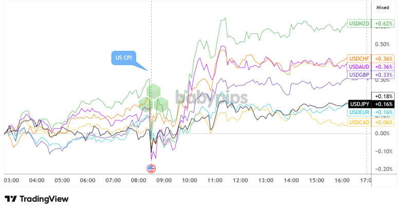Click the US flag economic event icon
Viewport: 401px width, 211px height.
(x=151, y=168)
